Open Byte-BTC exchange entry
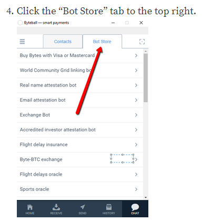Screen dimensions: 222x221 click(x=80, y=159)
